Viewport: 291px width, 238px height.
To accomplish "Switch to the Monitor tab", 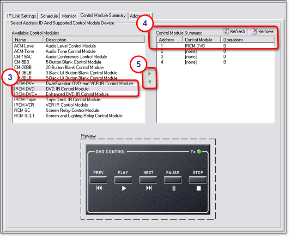I will click(x=69, y=16).
